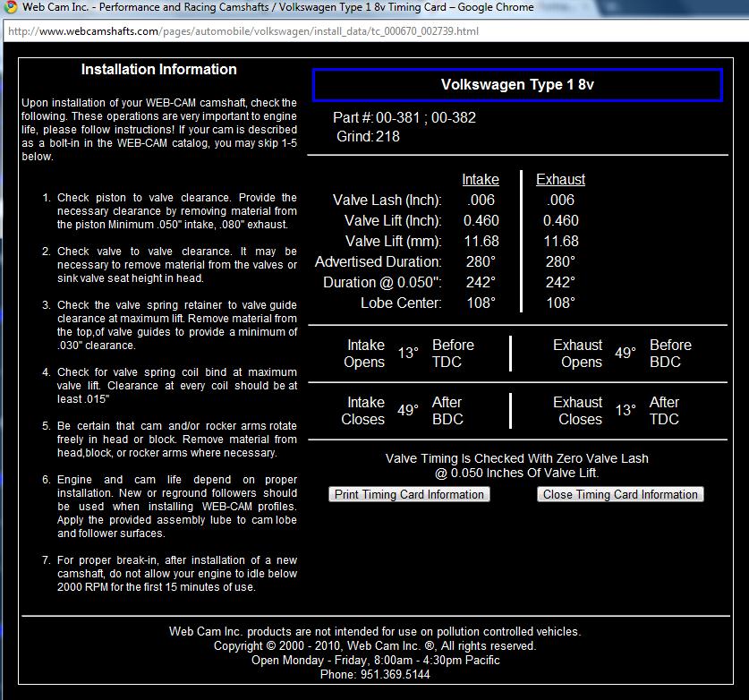This screenshot has height=700, width=749.
Task: Click the underlined "Intake" column header
Action: 481,180
